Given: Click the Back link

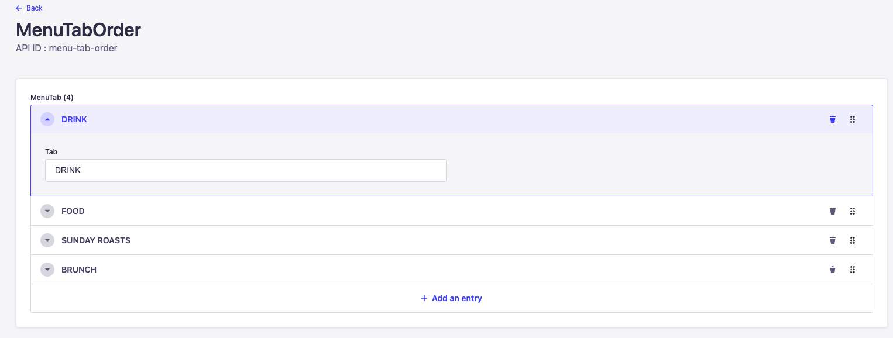Looking at the screenshot, I should point(34,8).
